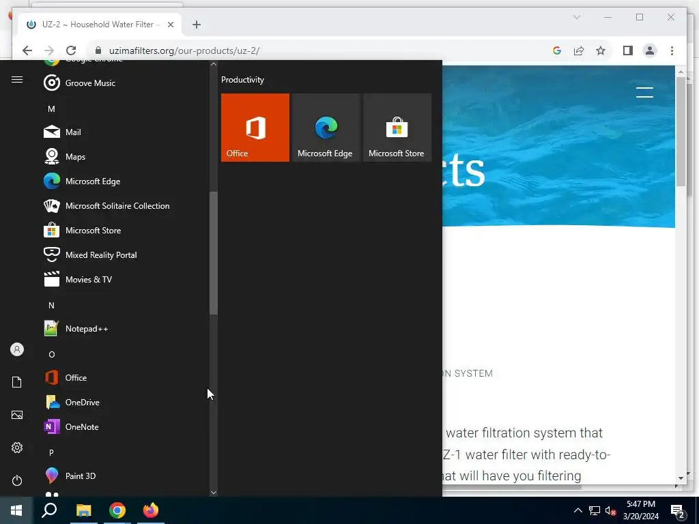Jump to letter P section header

(51, 452)
